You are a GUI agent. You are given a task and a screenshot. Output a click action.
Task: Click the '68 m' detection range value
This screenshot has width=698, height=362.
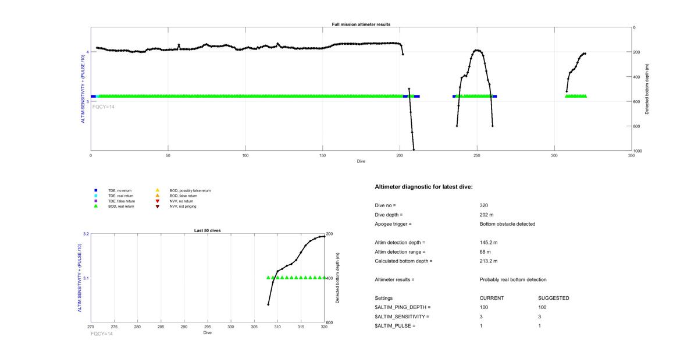[485, 252]
